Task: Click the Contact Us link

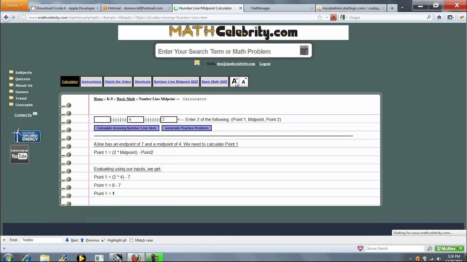Action: tap(23, 115)
